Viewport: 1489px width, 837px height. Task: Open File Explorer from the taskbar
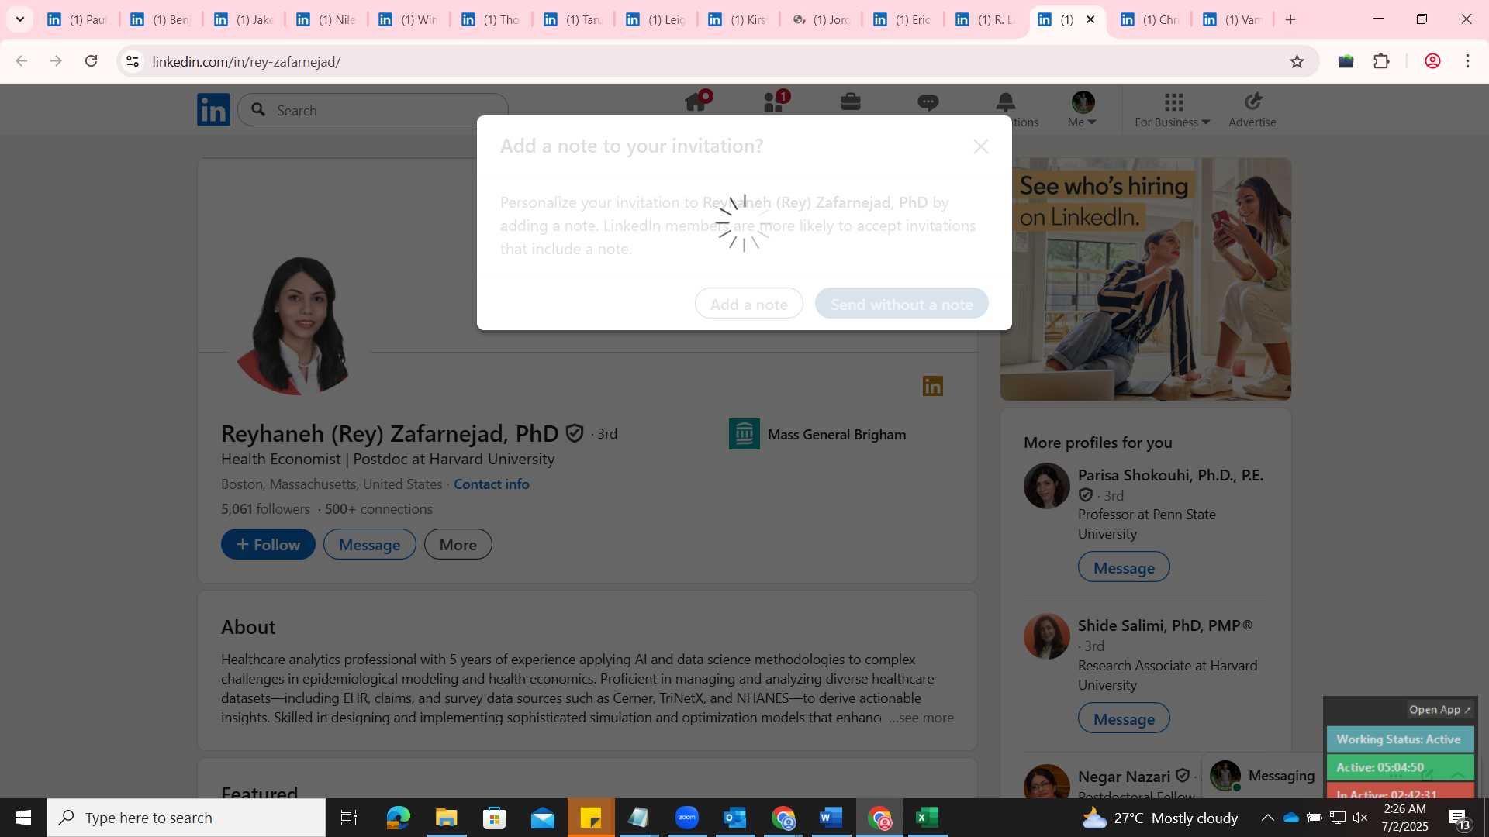pyautogui.click(x=446, y=818)
